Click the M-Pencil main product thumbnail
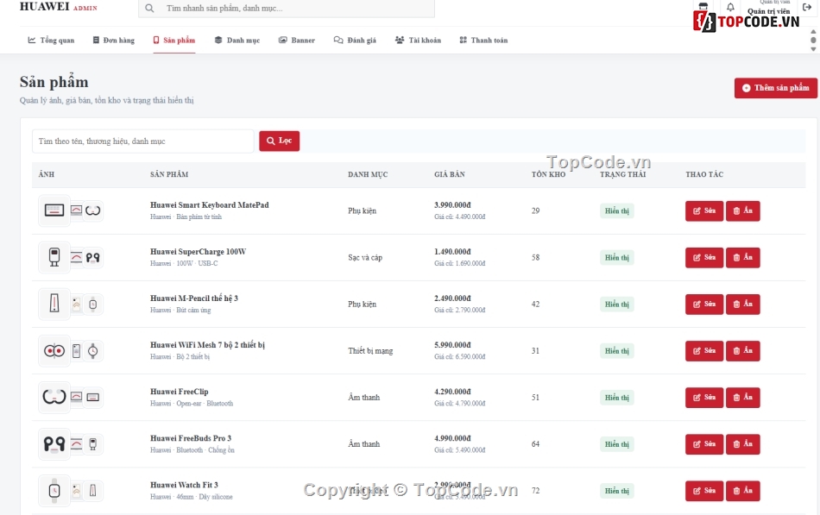 coord(54,304)
